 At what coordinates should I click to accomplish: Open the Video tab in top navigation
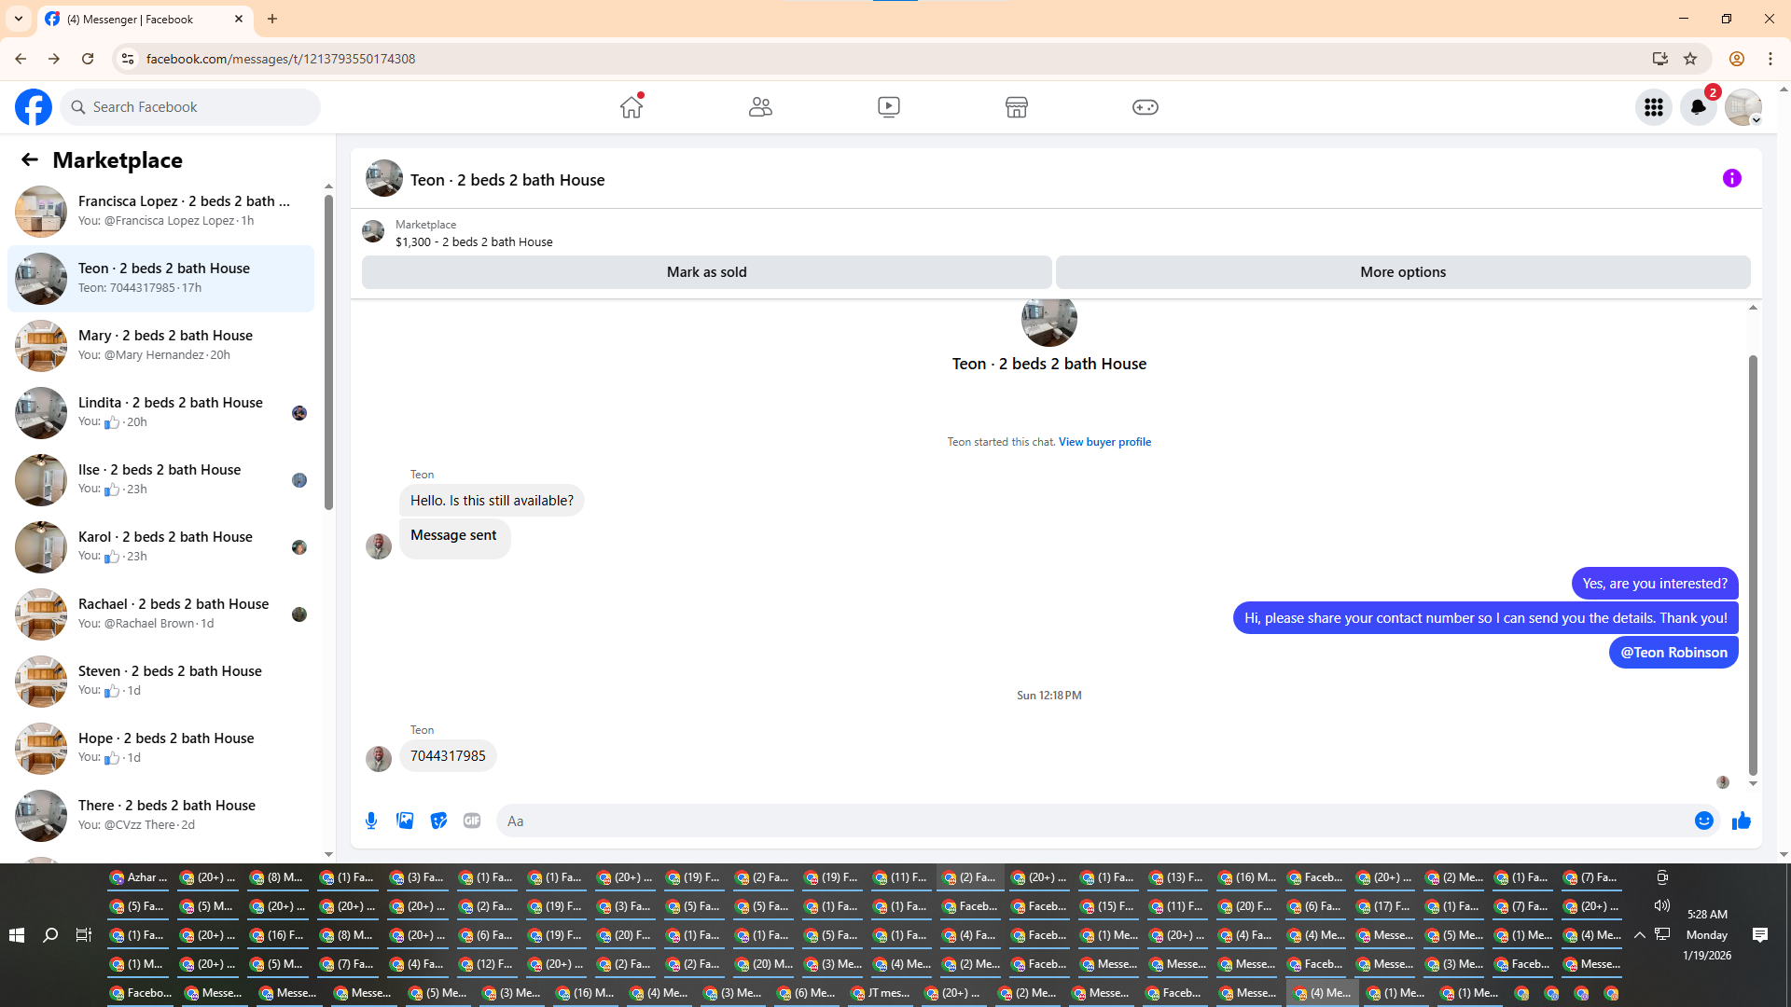coord(888,107)
